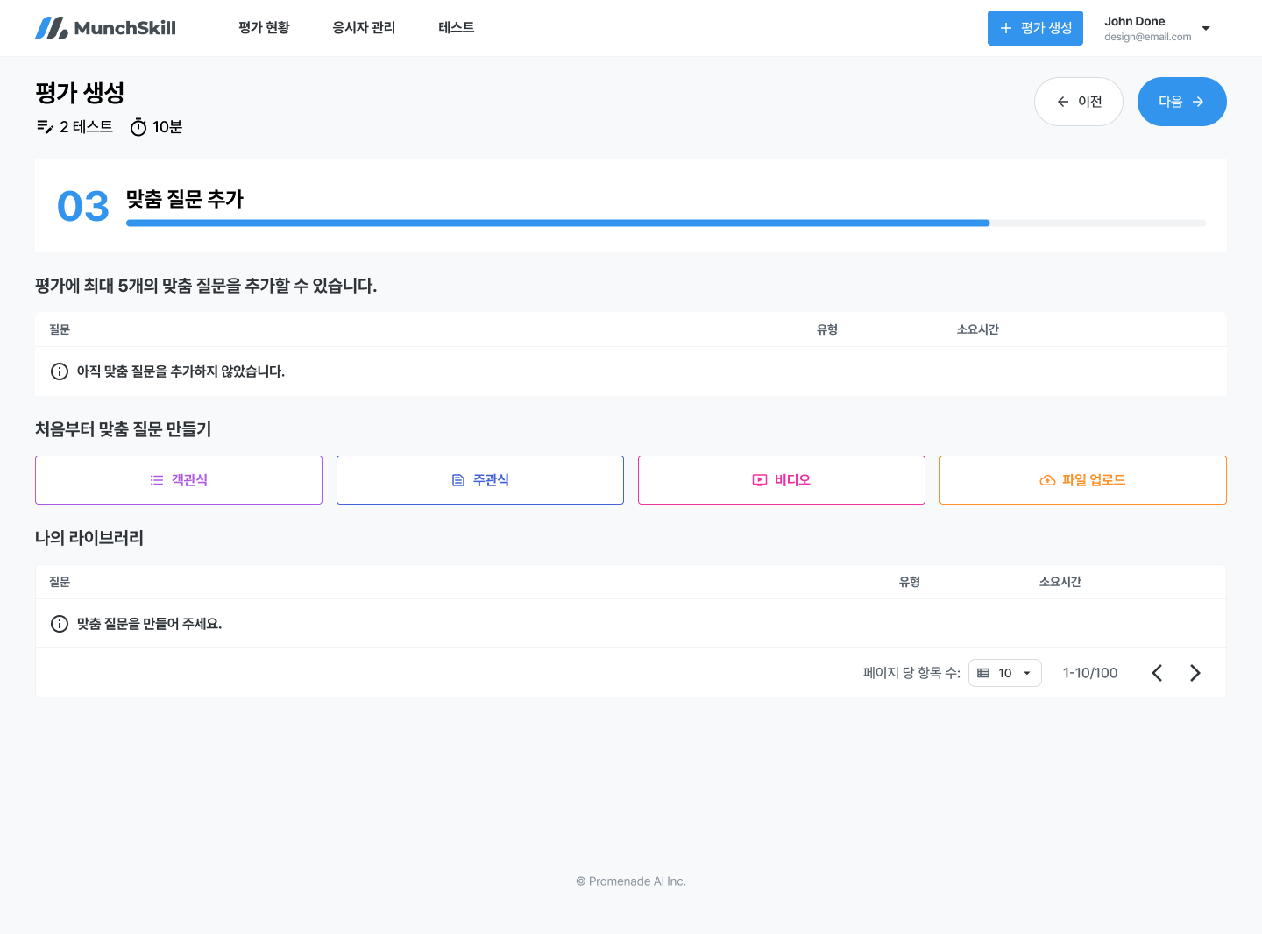Screen dimensions: 1262x934
Task: Click info icon in empty library row
Action: (x=60, y=624)
